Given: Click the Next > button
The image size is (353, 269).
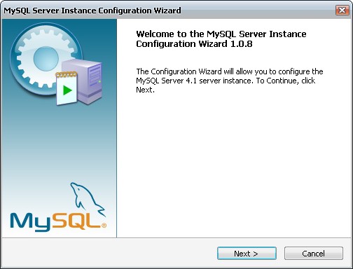Looking at the screenshot, I should pyautogui.click(x=247, y=254).
